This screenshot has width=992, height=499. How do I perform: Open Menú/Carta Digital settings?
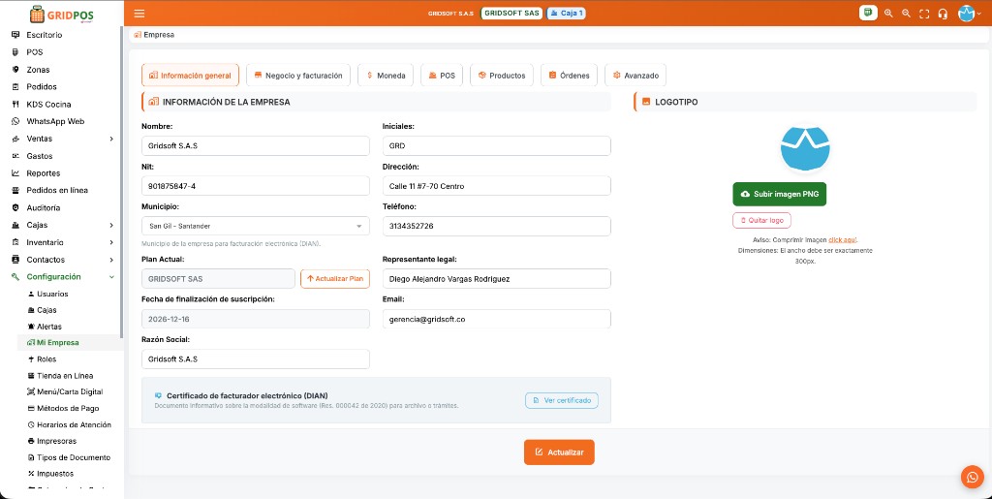coord(69,392)
